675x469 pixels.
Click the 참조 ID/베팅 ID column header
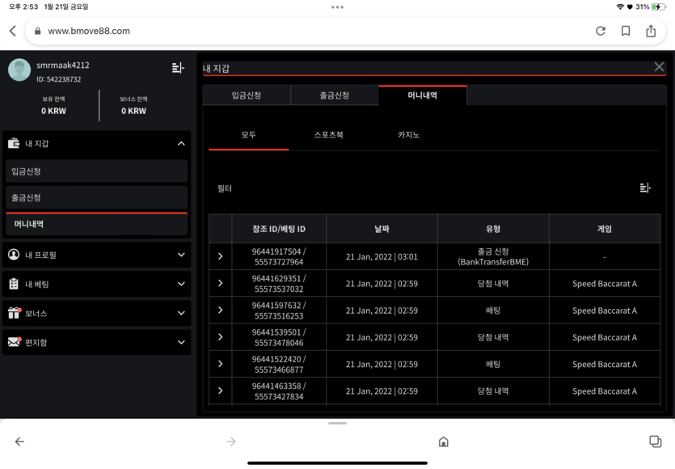(x=279, y=229)
